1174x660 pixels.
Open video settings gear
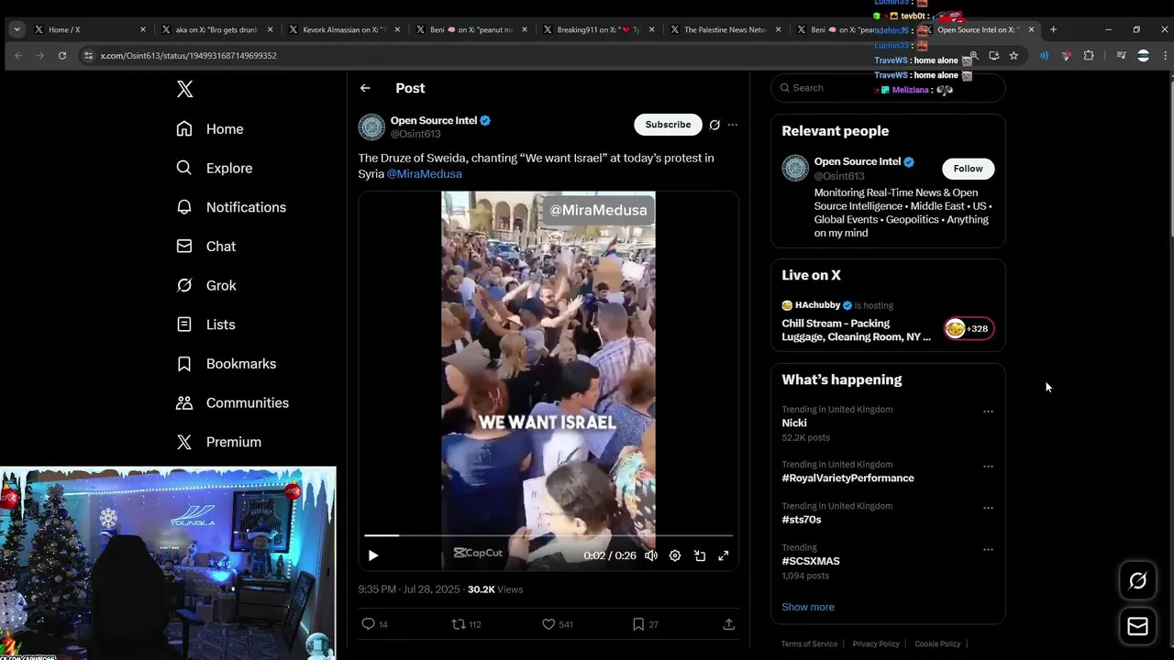[675, 555]
